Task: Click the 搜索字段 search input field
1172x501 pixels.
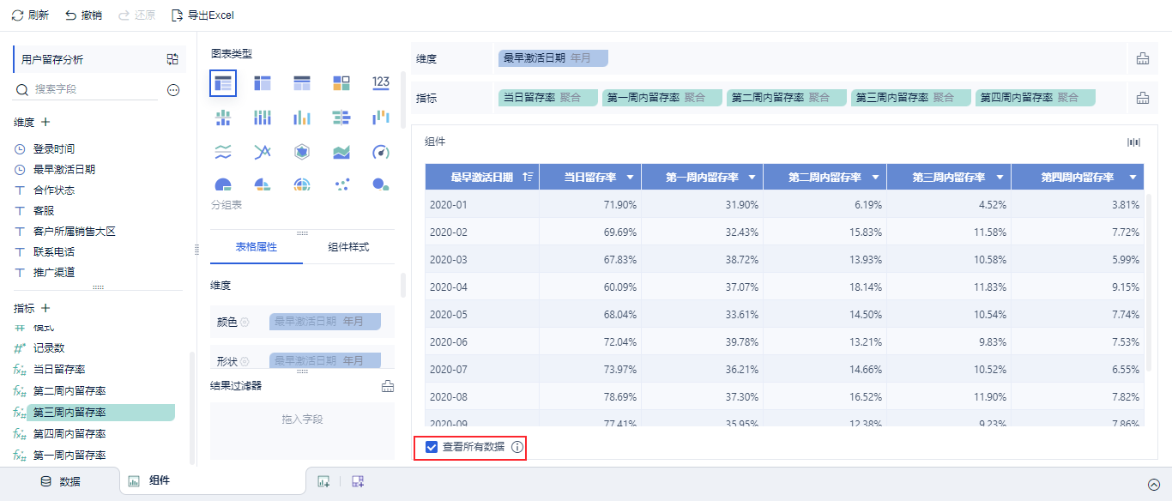Action: coord(94,89)
